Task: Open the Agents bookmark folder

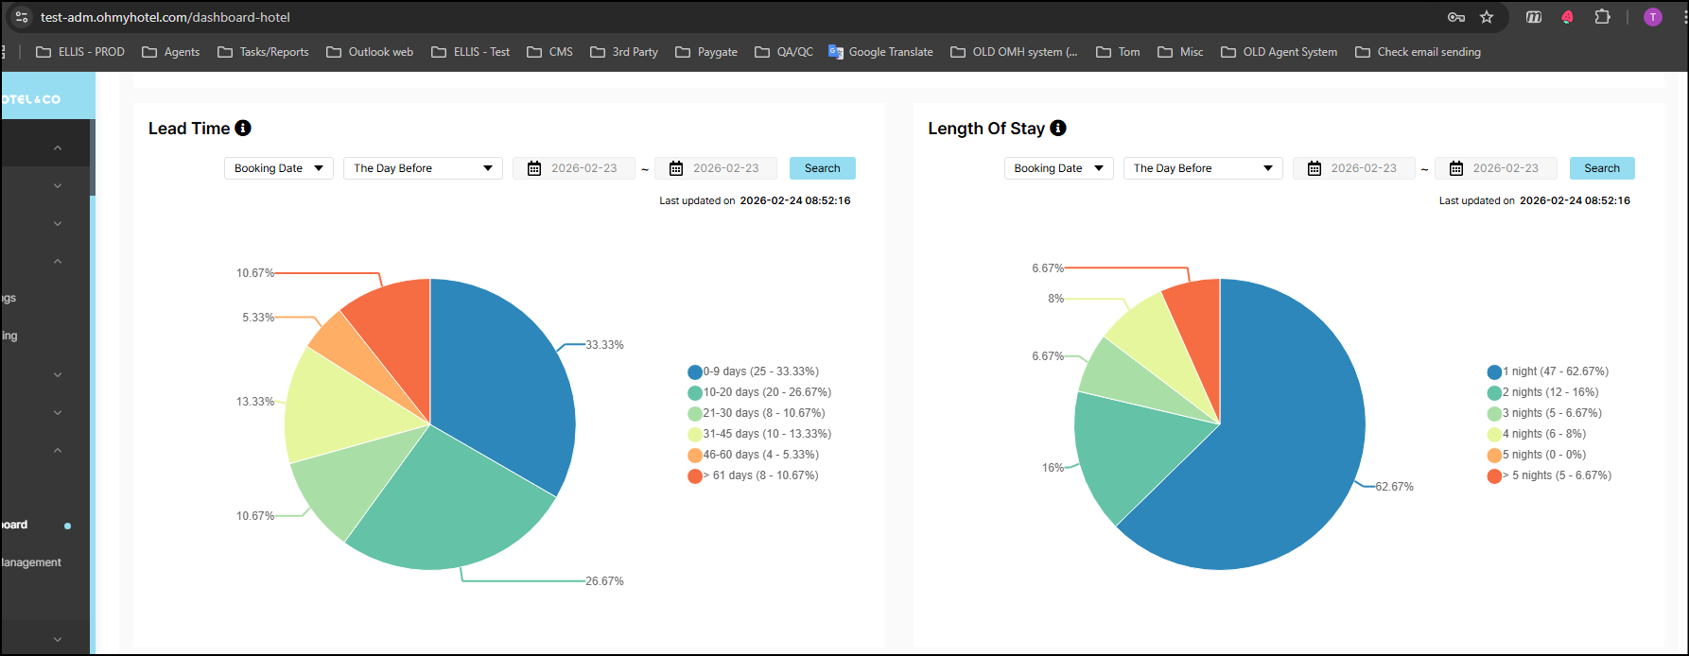Action: click(x=170, y=52)
